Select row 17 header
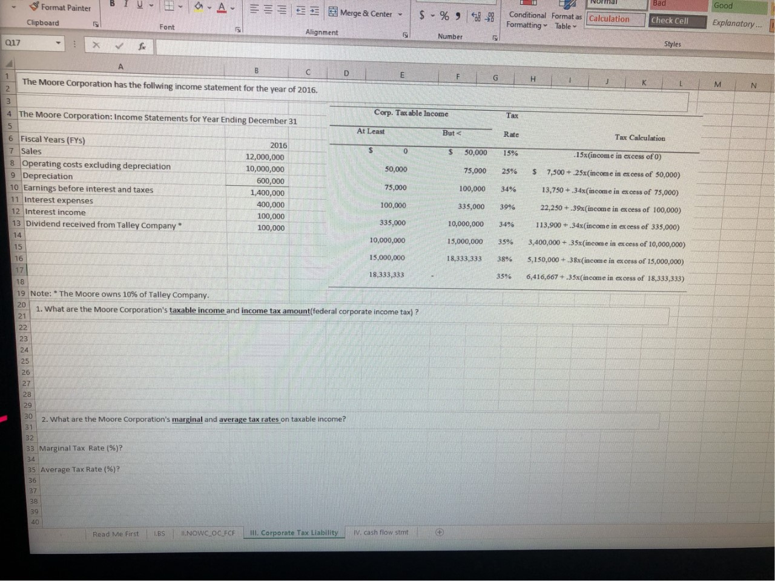The height and width of the screenshot is (581, 775). point(19,270)
